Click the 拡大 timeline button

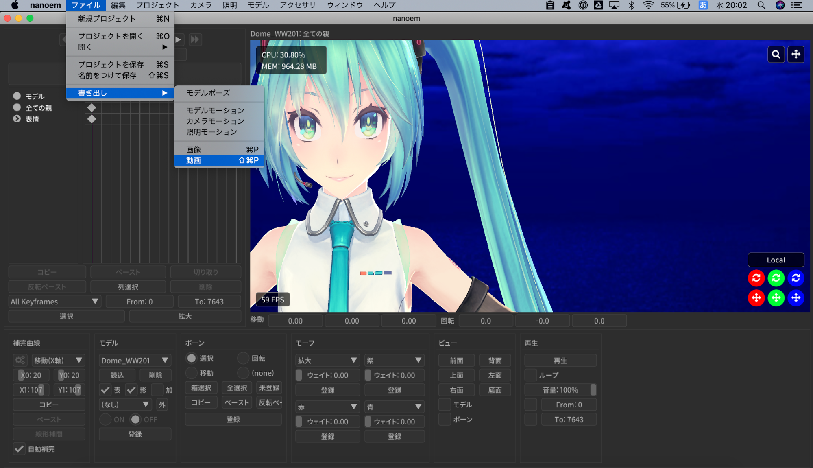tap(185, 316)
